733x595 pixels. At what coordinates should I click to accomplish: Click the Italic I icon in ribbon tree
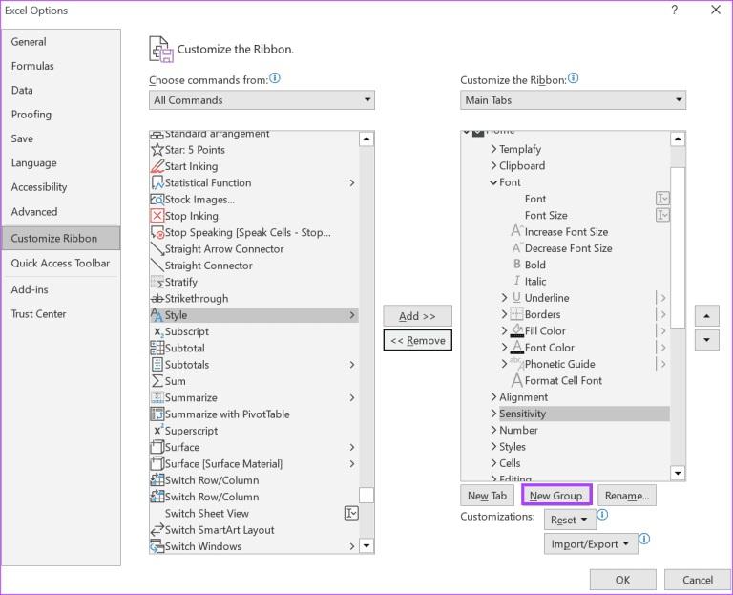click(516, 281)
